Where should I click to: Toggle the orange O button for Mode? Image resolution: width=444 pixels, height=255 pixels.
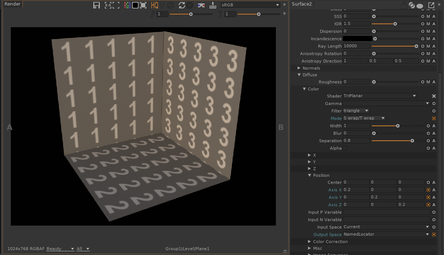point(434,118)
